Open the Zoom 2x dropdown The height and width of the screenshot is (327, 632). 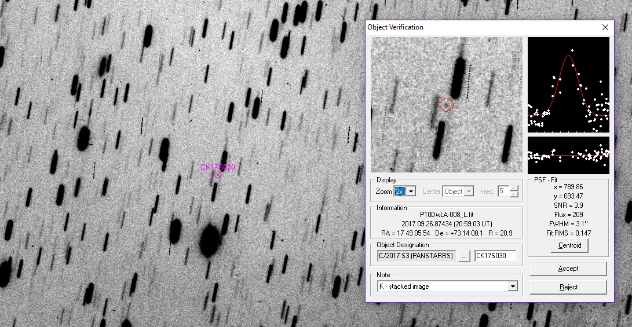(x=411, y=192)
